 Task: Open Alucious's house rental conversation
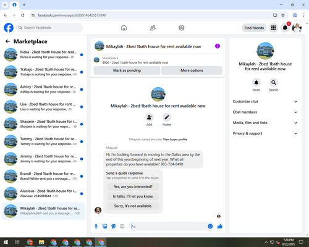43,193
